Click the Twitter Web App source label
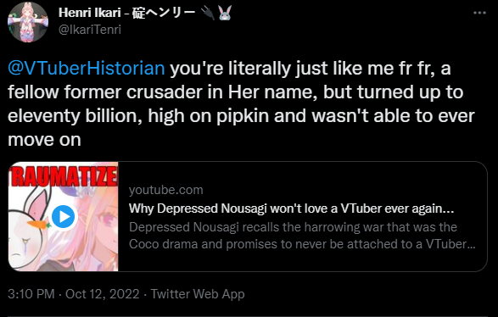Viewport: 498px width, 317px height. pyautogui.click(x=198, y=294)
